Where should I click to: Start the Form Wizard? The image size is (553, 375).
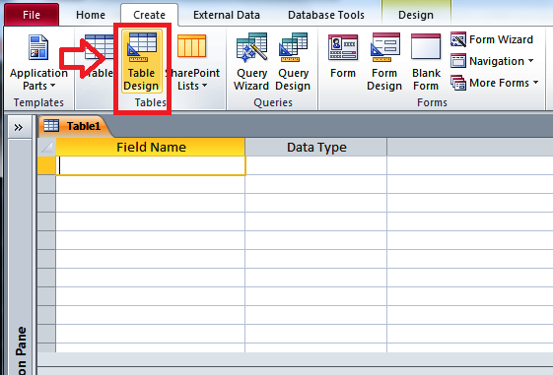[492, 39]
